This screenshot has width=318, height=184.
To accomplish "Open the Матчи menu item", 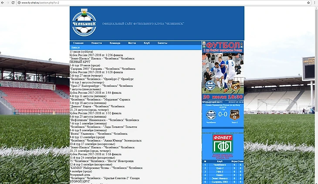I will [132, 43].
